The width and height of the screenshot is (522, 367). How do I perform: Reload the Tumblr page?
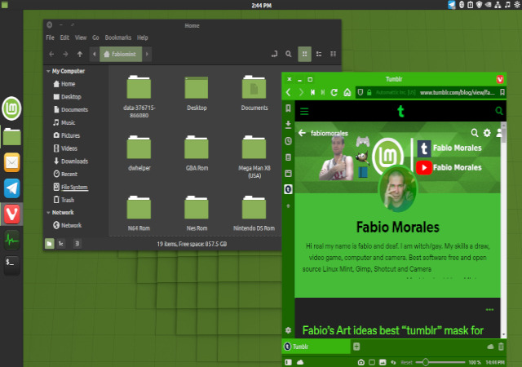[x=334, y=92]
